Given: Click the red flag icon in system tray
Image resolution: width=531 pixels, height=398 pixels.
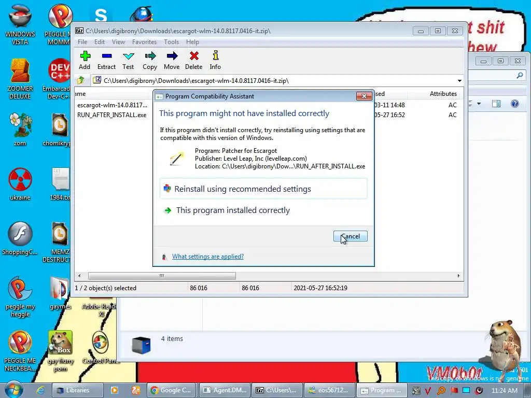Looking at the screenshot, I should (454, 390).
